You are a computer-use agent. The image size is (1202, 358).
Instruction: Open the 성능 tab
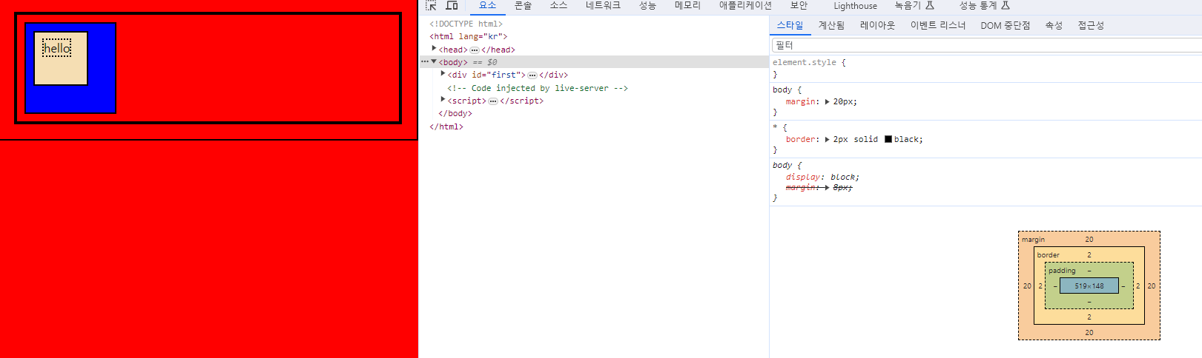[647, 5]
